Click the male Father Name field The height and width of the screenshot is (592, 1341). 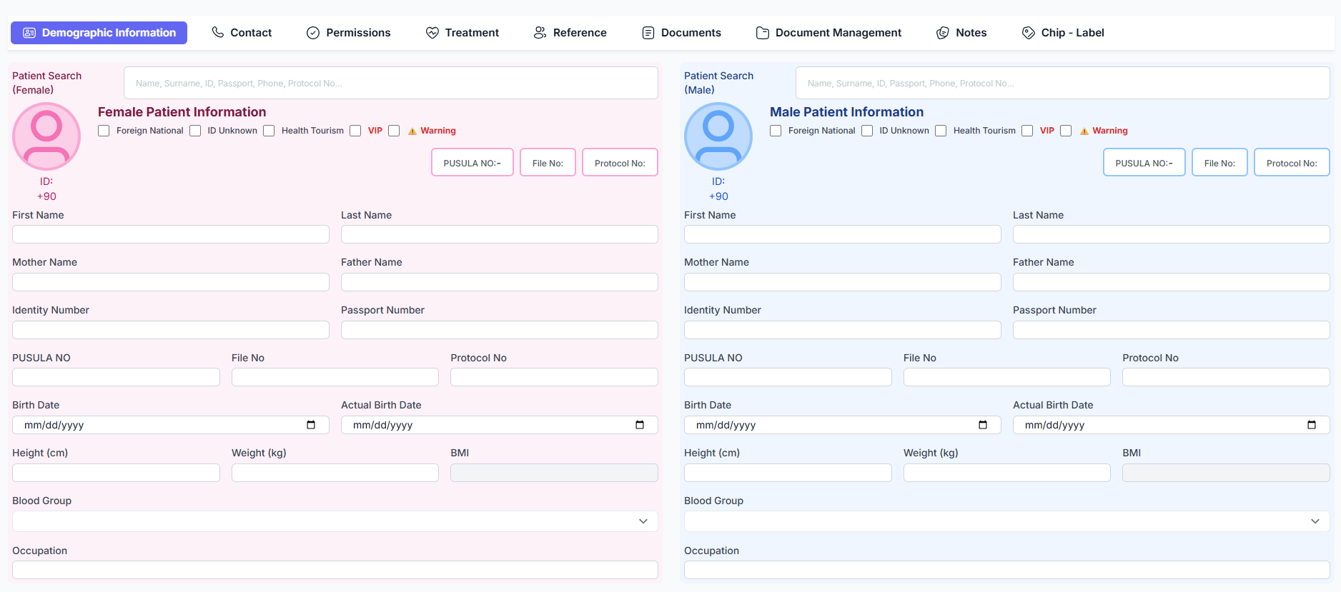point(1172,282)
